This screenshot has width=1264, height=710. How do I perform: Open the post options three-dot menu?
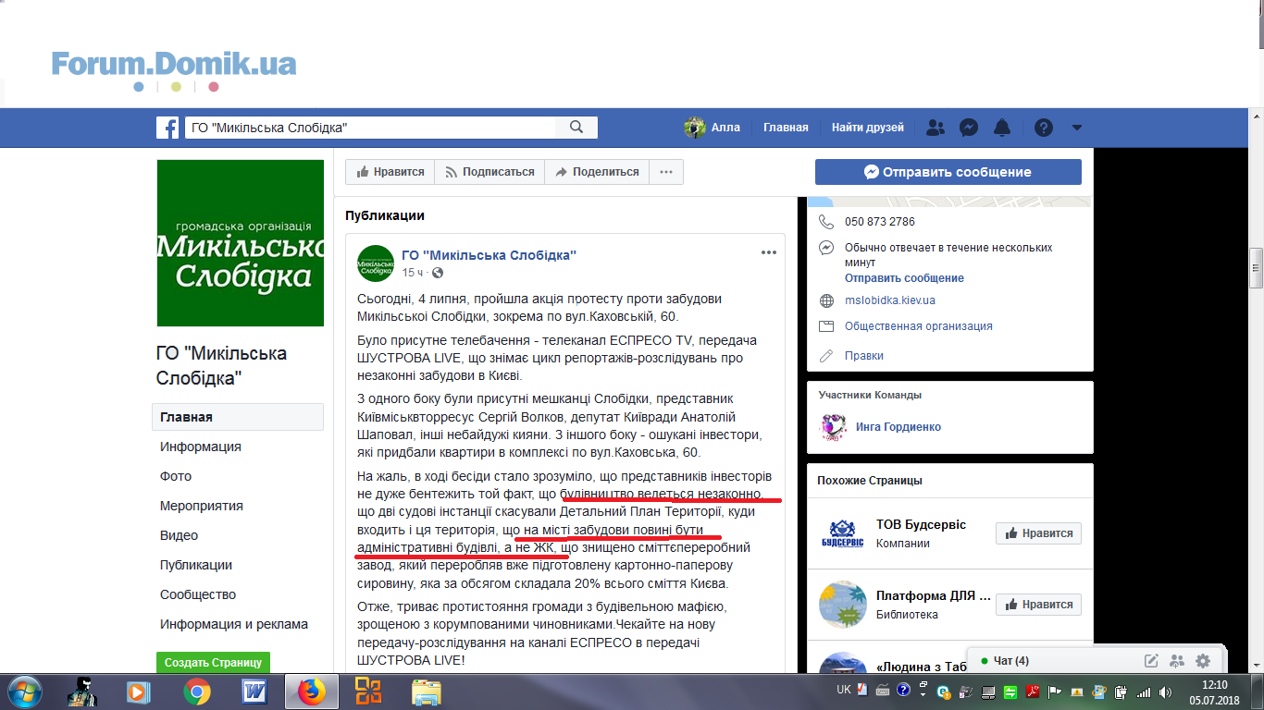(769, 252)
